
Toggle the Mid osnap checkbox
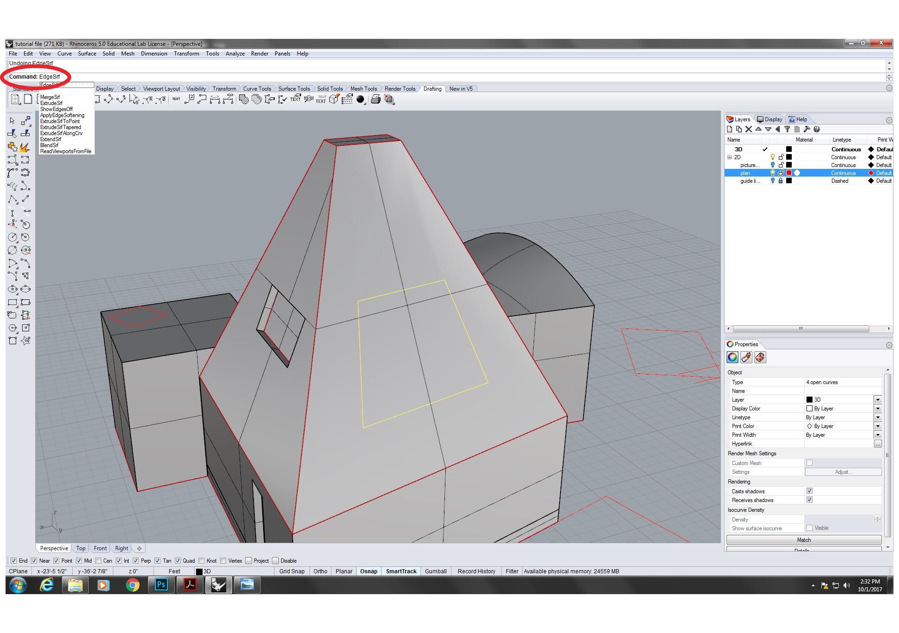pos(79,561)
